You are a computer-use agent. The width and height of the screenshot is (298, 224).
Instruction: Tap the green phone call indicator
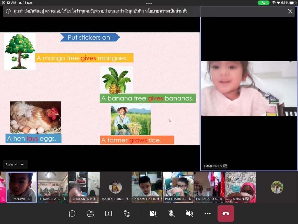(x=263, y=3)
